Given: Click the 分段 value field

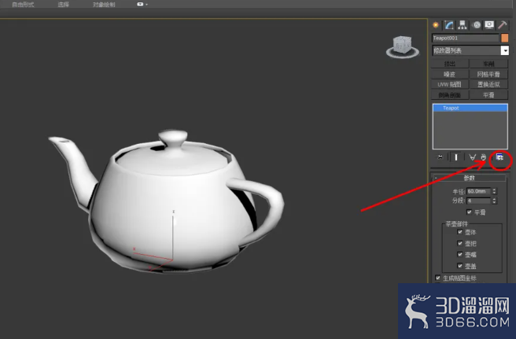Looking at the screenshot, I should coord(479,201).
